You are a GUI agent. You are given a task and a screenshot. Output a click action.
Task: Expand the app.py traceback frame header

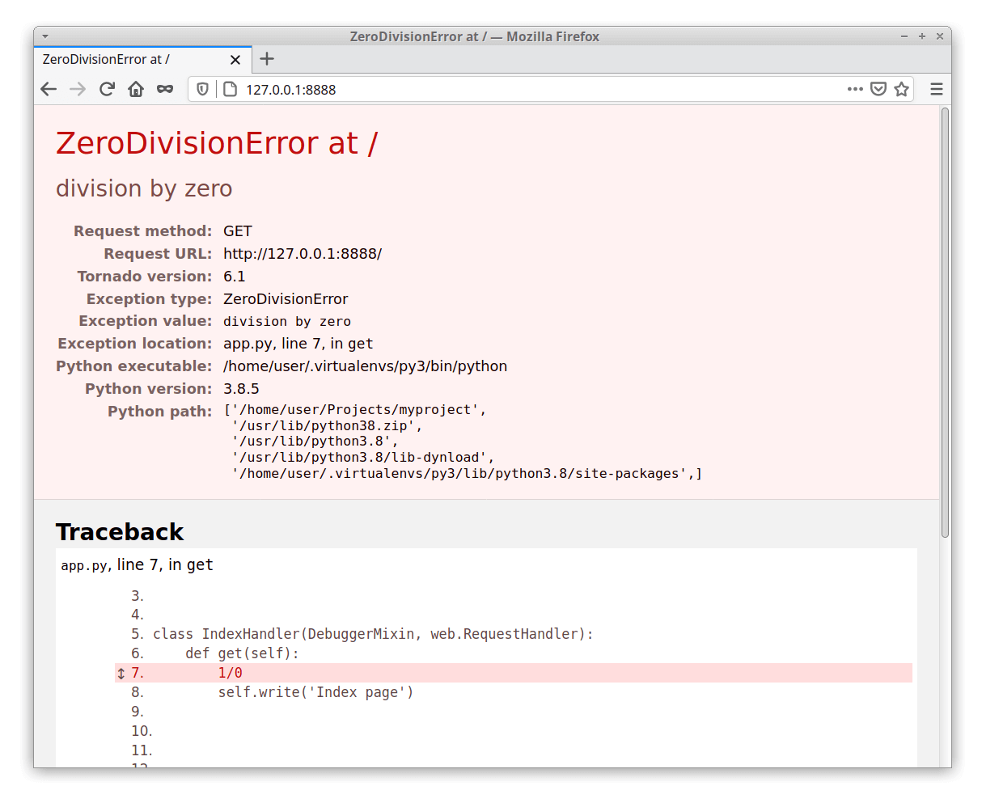tap(136, 564)
